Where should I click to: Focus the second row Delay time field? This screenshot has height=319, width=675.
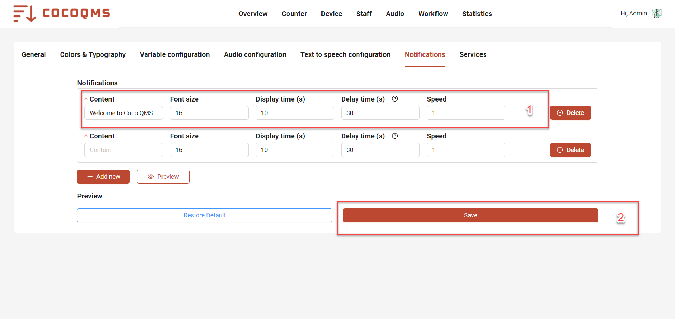(380, 150)
